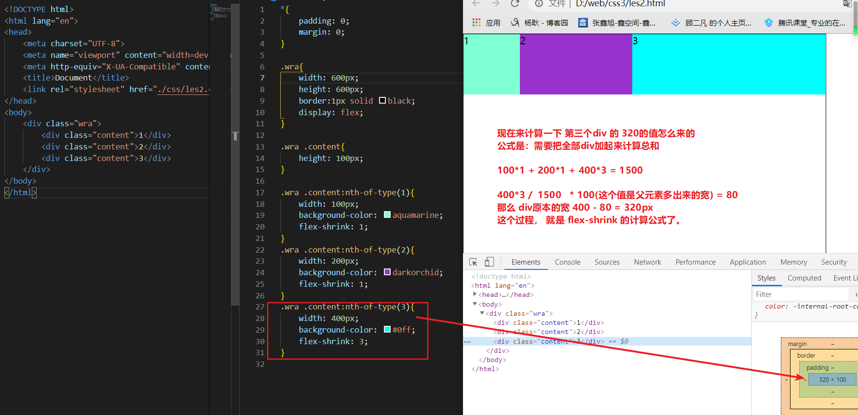
Task: Click the browser back arrow
Action: (476, 4)
